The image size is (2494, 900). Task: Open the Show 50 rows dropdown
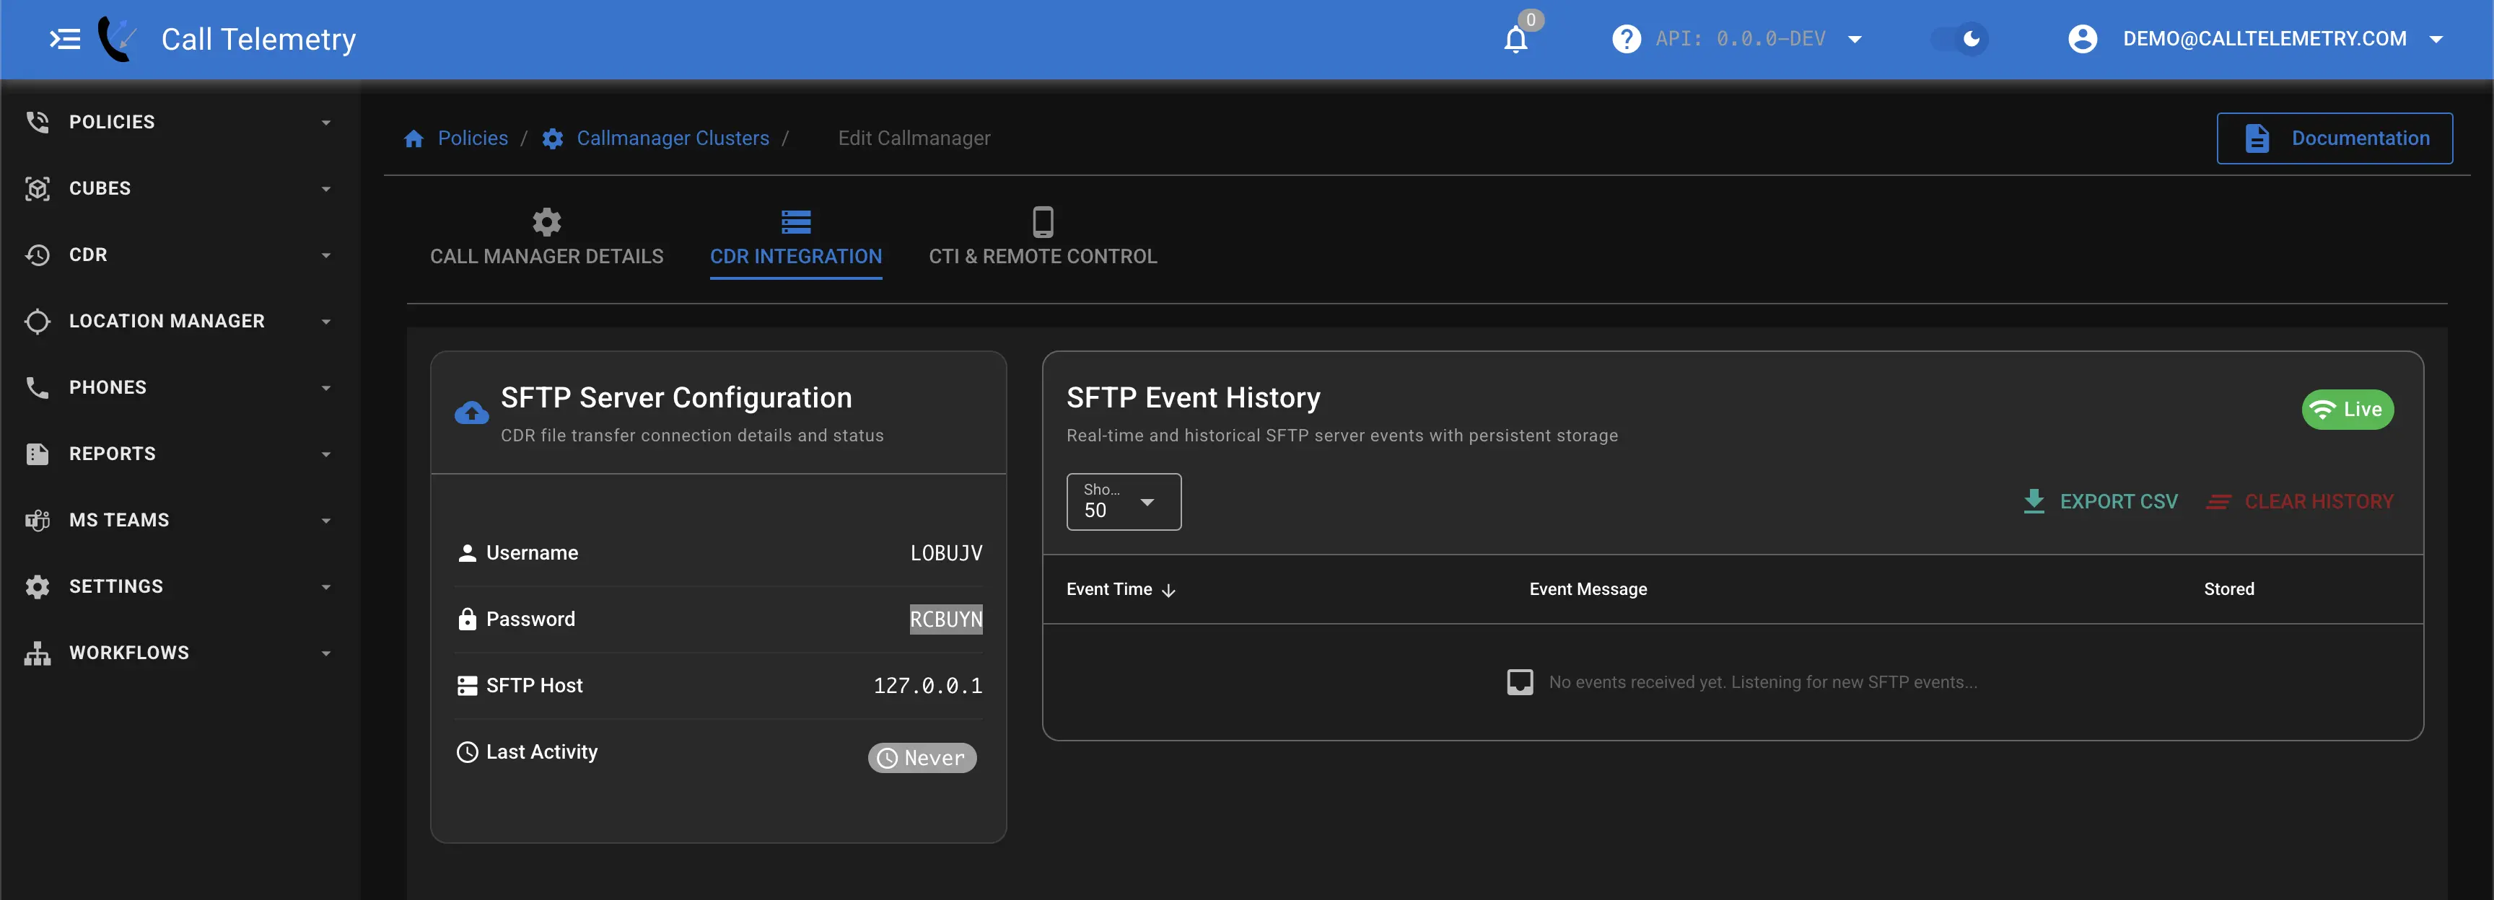[1123, 501]
